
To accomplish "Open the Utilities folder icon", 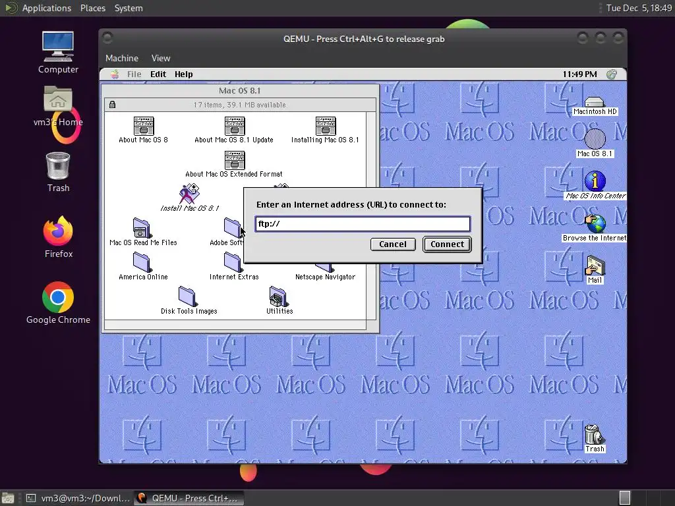I will click(278, 296).
